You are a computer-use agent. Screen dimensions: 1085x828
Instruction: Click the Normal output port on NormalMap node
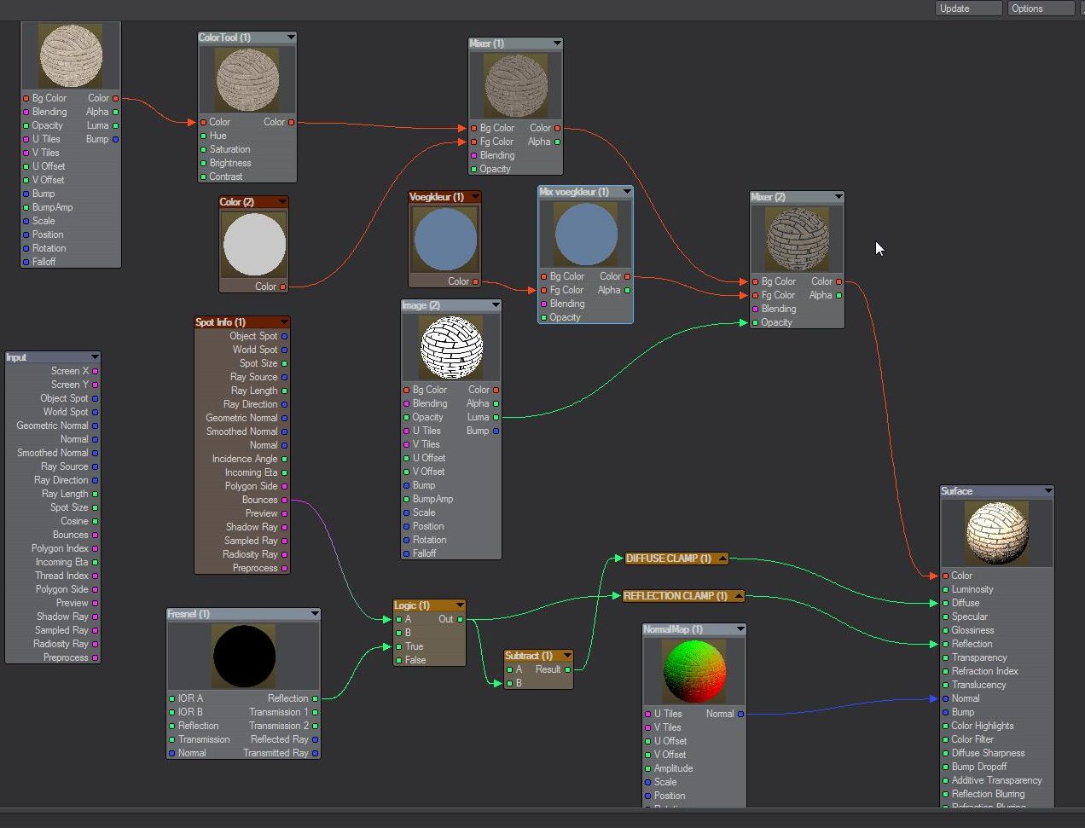coord(740,714)
